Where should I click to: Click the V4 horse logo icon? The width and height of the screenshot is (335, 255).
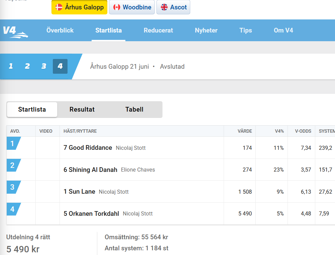(x=16, y=32)
